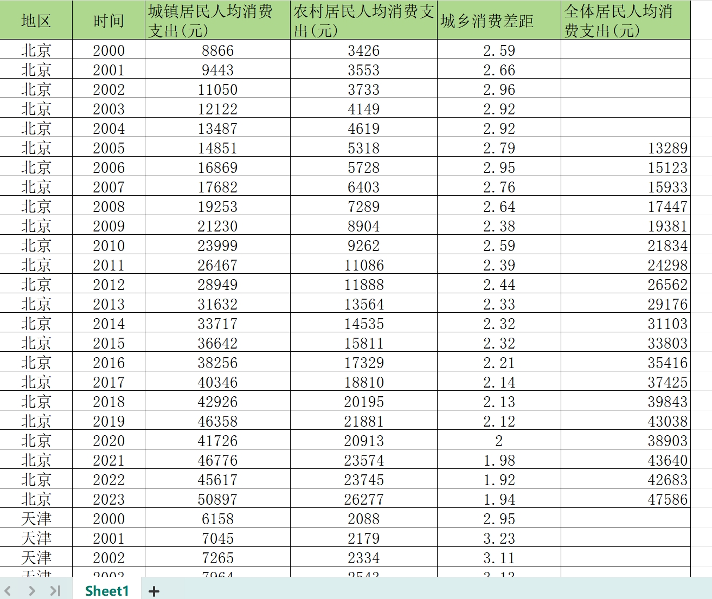Select the year cell 2015 for 北京
The height and width of the screenshot is (599, 712).
(x=108, y=343)
